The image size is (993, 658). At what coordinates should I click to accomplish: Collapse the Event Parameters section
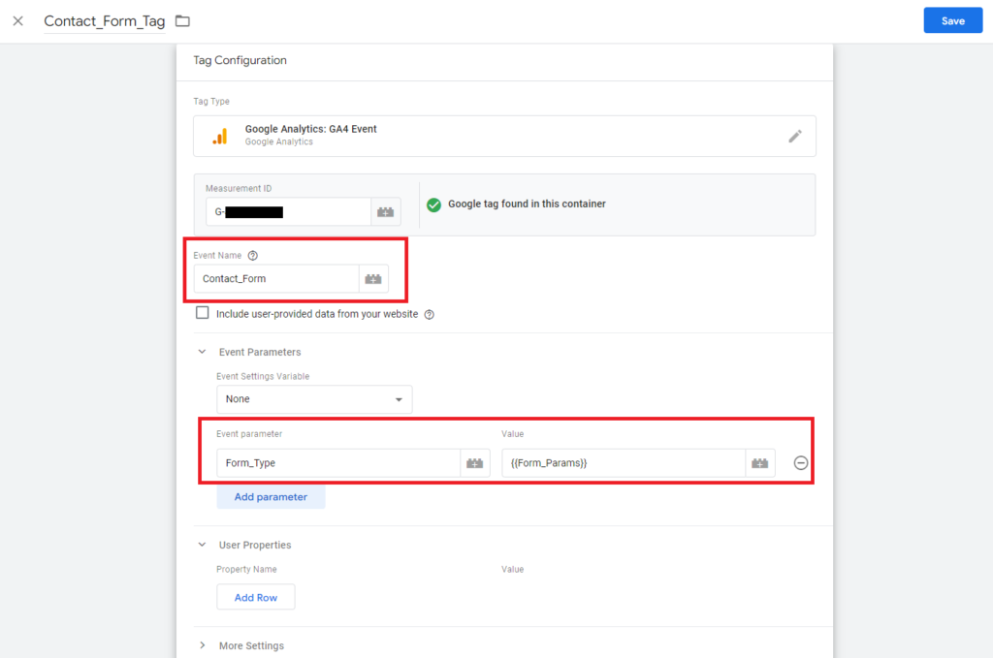[x=203, y=352]
